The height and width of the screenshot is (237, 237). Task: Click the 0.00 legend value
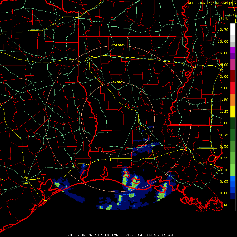click(x=224, y=193)
